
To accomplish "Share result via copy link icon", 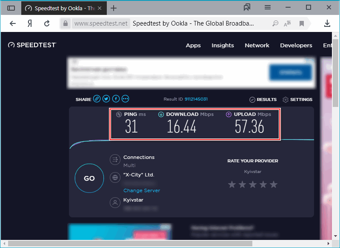I will point(97,99).
